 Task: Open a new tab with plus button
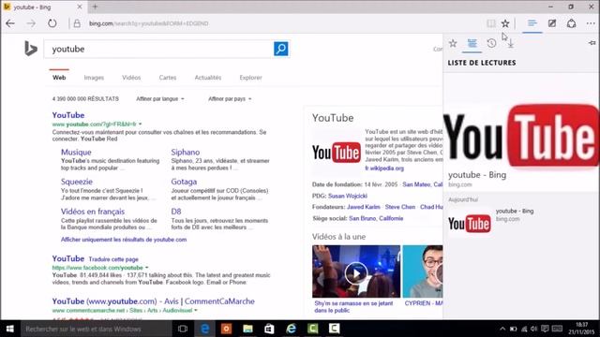(x=95, y=7)
